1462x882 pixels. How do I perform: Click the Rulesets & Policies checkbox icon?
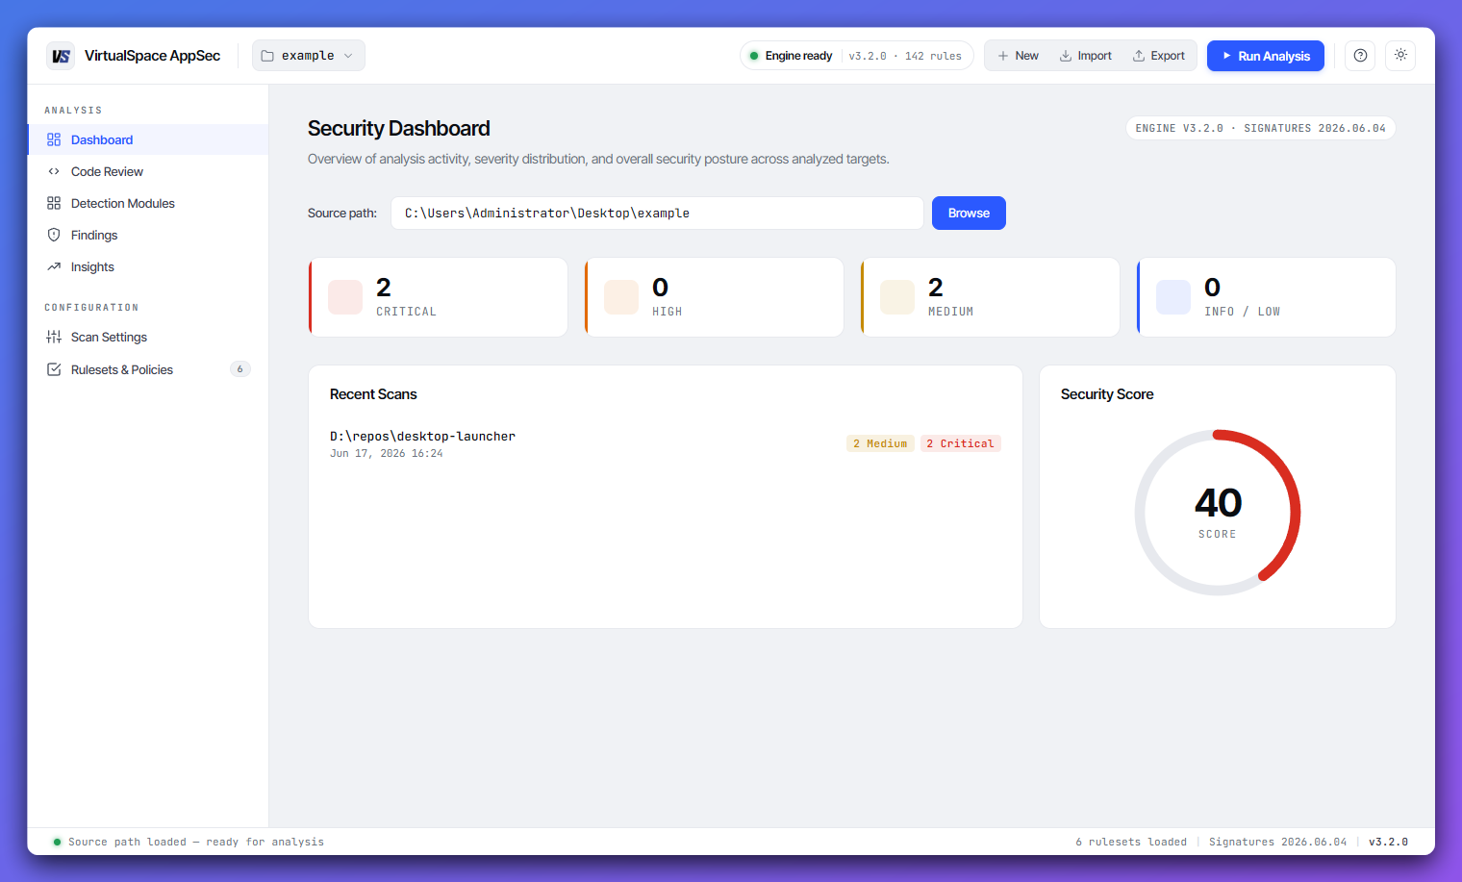pos(54,369)
